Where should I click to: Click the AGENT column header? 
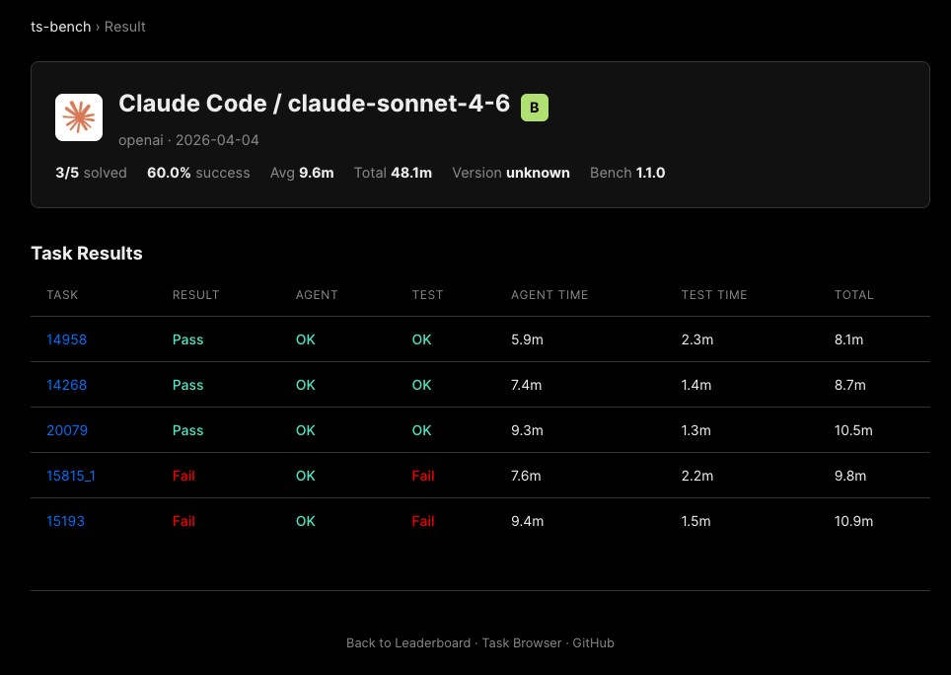coord(317,295)
